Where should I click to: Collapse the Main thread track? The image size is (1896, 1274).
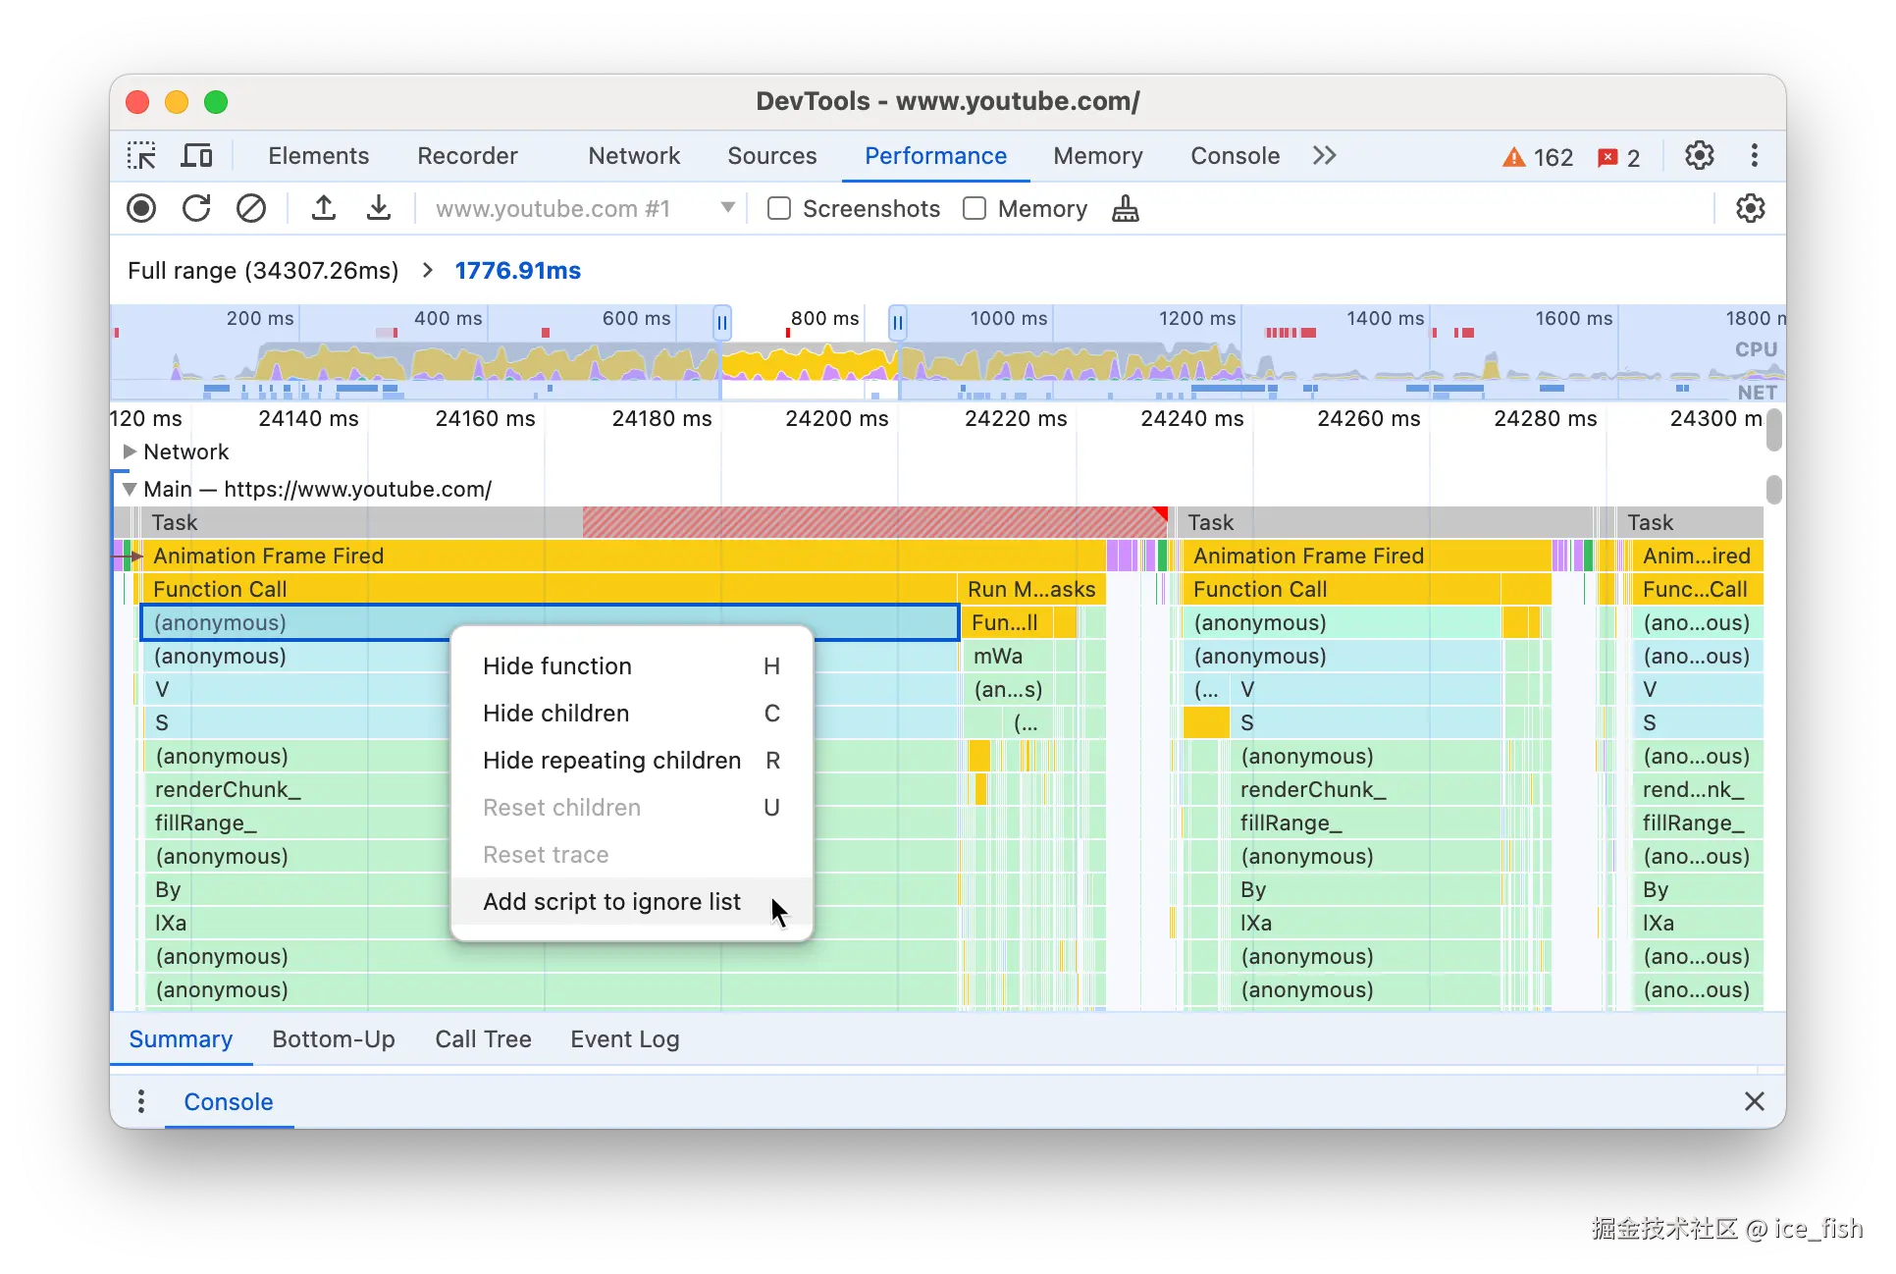point(129,489)
